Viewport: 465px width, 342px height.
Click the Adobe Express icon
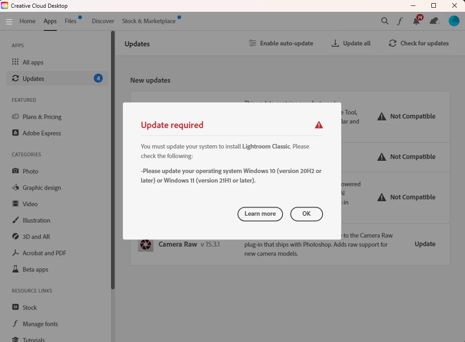pyautogui.click(x=15, y=133)
